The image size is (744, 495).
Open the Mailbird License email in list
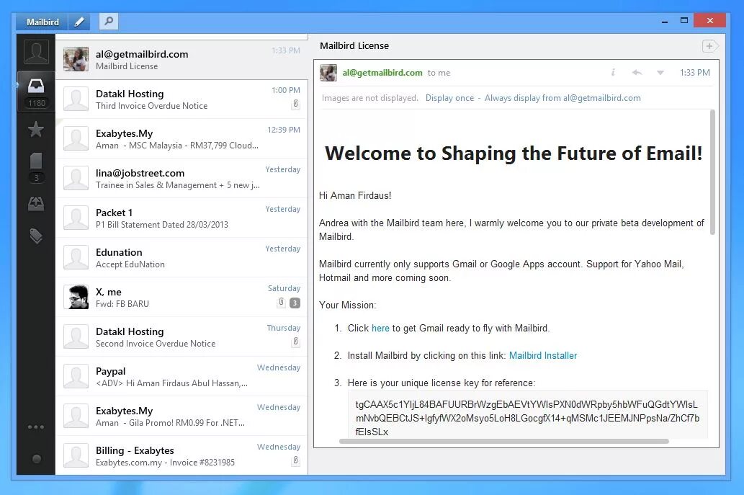click(x=181, y=60)
